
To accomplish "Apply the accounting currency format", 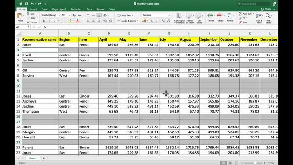I will (144, 21).
